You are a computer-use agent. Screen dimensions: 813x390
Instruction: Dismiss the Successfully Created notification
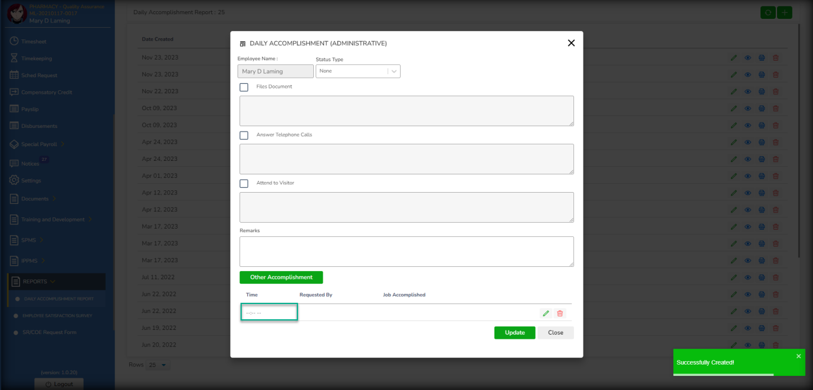[798, 356]
